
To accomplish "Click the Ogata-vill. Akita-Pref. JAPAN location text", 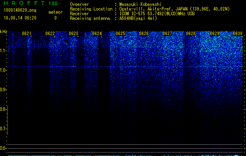I will tap(174, 9).
